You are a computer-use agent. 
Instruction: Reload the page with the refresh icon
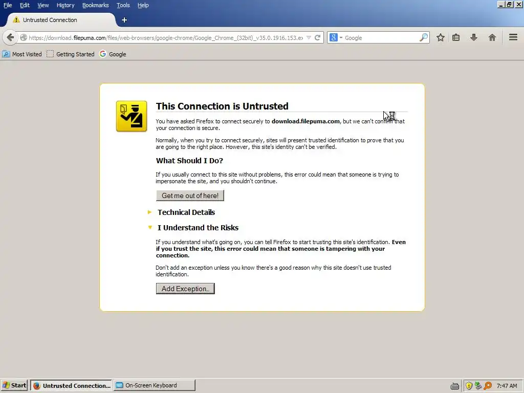tap(317, 38)
